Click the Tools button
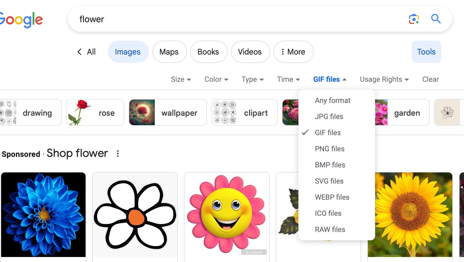464x262 pixels. coord(426,52)
